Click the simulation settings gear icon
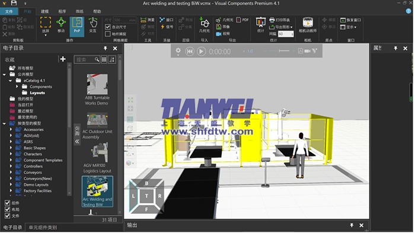The height and width of the screenshot is (234, 415). point(178,51)
